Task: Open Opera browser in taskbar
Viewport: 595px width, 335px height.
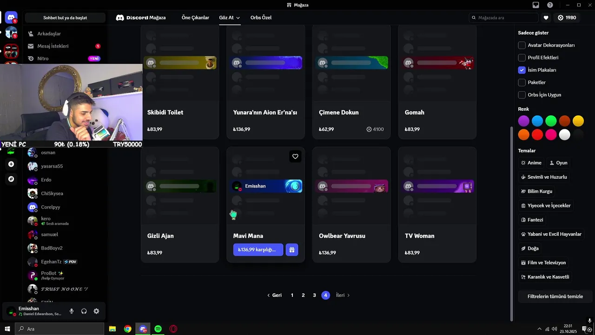Action: (x=173, y=329)
